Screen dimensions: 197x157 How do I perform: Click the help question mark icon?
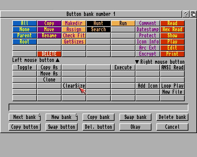pyautogui.click(x=186, y=14)
